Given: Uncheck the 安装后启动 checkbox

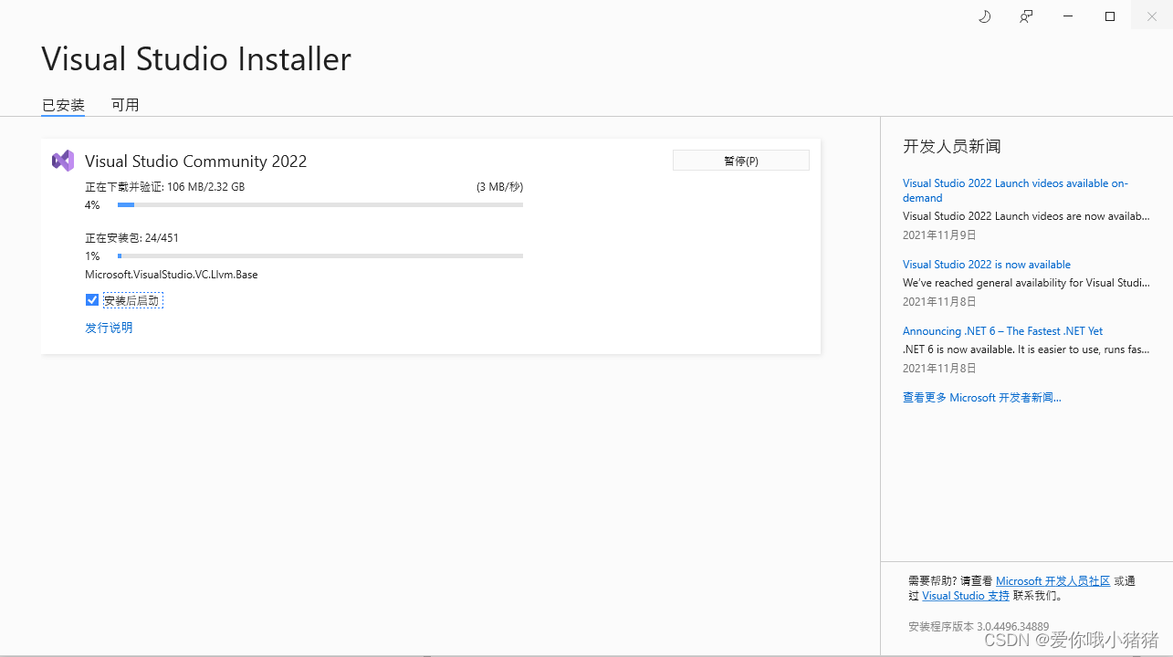Looking at the screenshot, I should tap(92, 300).
